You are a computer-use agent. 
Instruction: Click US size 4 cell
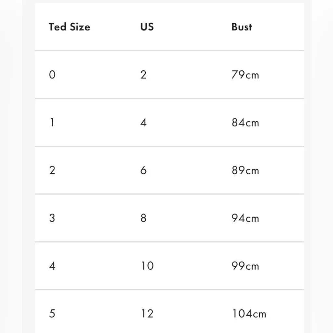(143, 123)
